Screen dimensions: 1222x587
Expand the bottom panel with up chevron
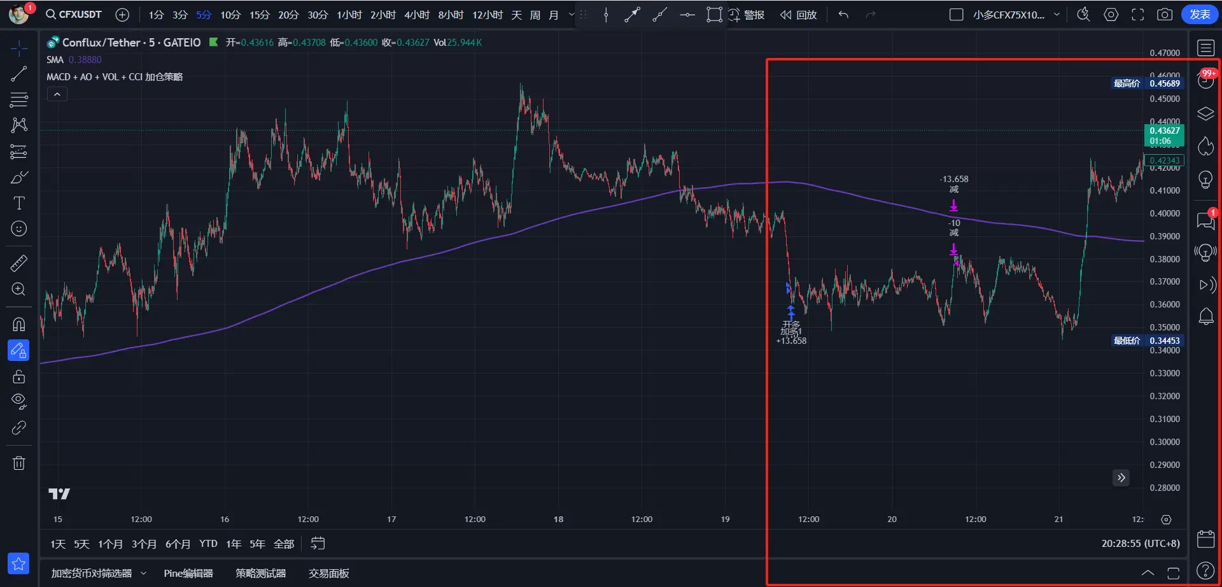[1148, 573]
